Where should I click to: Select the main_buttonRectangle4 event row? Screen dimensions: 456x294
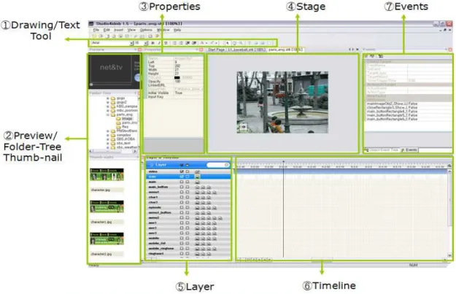(408, 112)
